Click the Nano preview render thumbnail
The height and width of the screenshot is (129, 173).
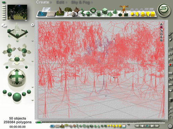(x=17, y=12)
